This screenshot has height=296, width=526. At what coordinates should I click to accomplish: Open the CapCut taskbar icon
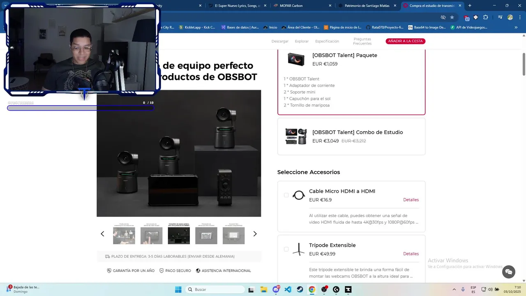tap(348, 289)
